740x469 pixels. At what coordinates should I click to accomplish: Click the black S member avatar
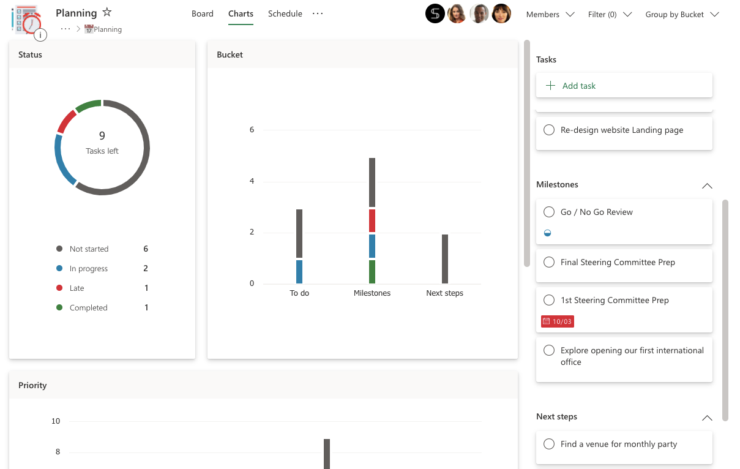pos(435,13)
